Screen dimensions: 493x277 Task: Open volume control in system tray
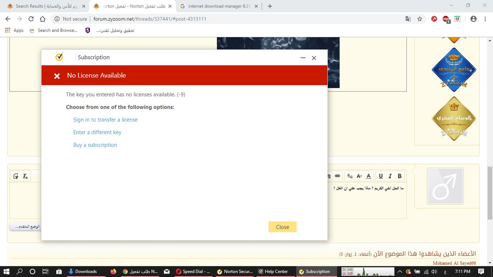(435, 271)
